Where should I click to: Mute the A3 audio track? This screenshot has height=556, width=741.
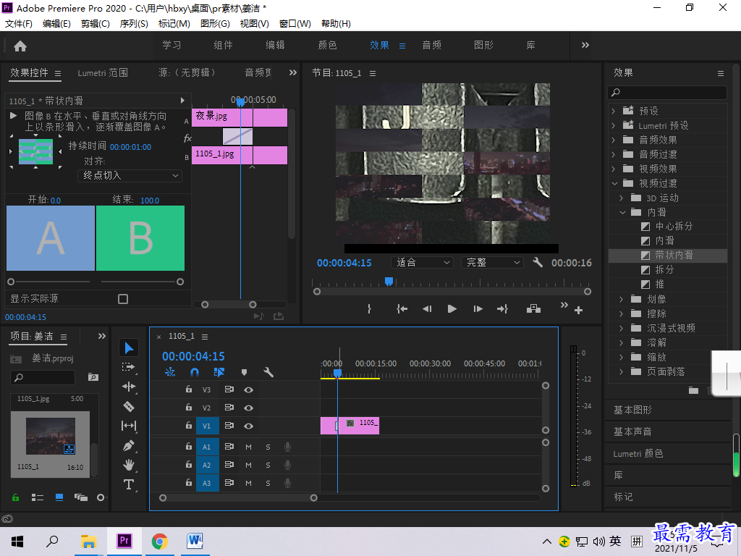[249, 483]
